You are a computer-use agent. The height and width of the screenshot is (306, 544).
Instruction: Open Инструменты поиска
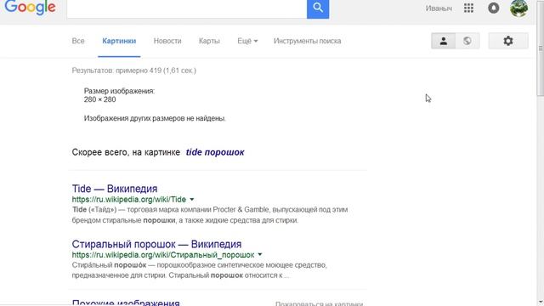point(307,41)
